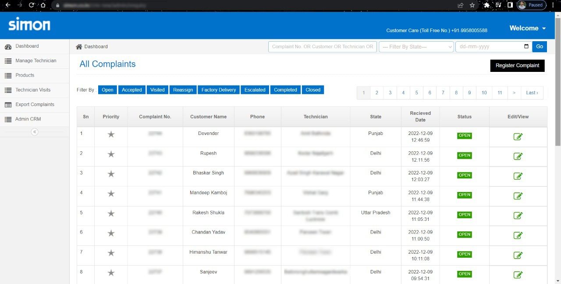Click the Dashboard gauge icon in sidebar
Viewport: 561px width, 284px height.
pos(8,46)
